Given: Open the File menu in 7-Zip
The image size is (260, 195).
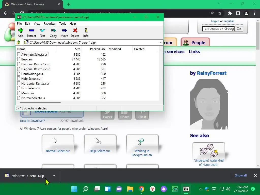Looking at the screenshot, I should pyautogui.click(x=19, y=24).
